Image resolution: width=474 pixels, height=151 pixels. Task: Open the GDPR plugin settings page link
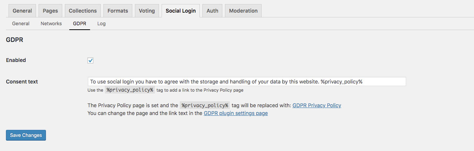pyautogui.click(x=236, y=113)
